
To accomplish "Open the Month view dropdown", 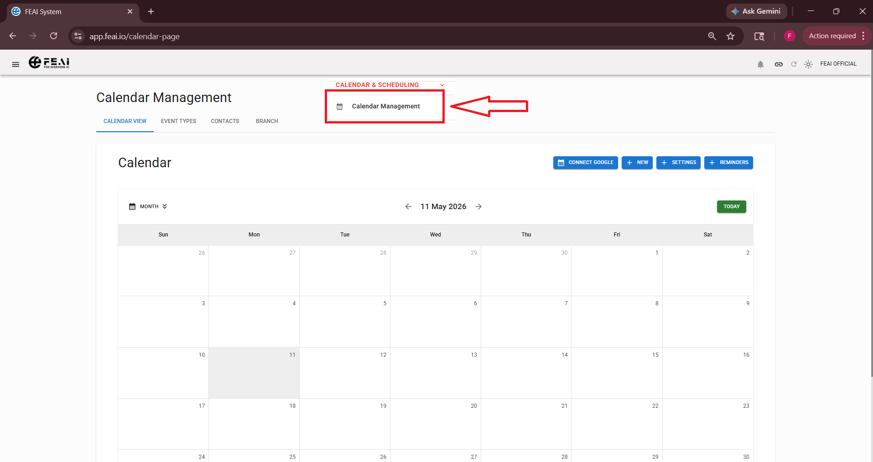I will 148,206.
